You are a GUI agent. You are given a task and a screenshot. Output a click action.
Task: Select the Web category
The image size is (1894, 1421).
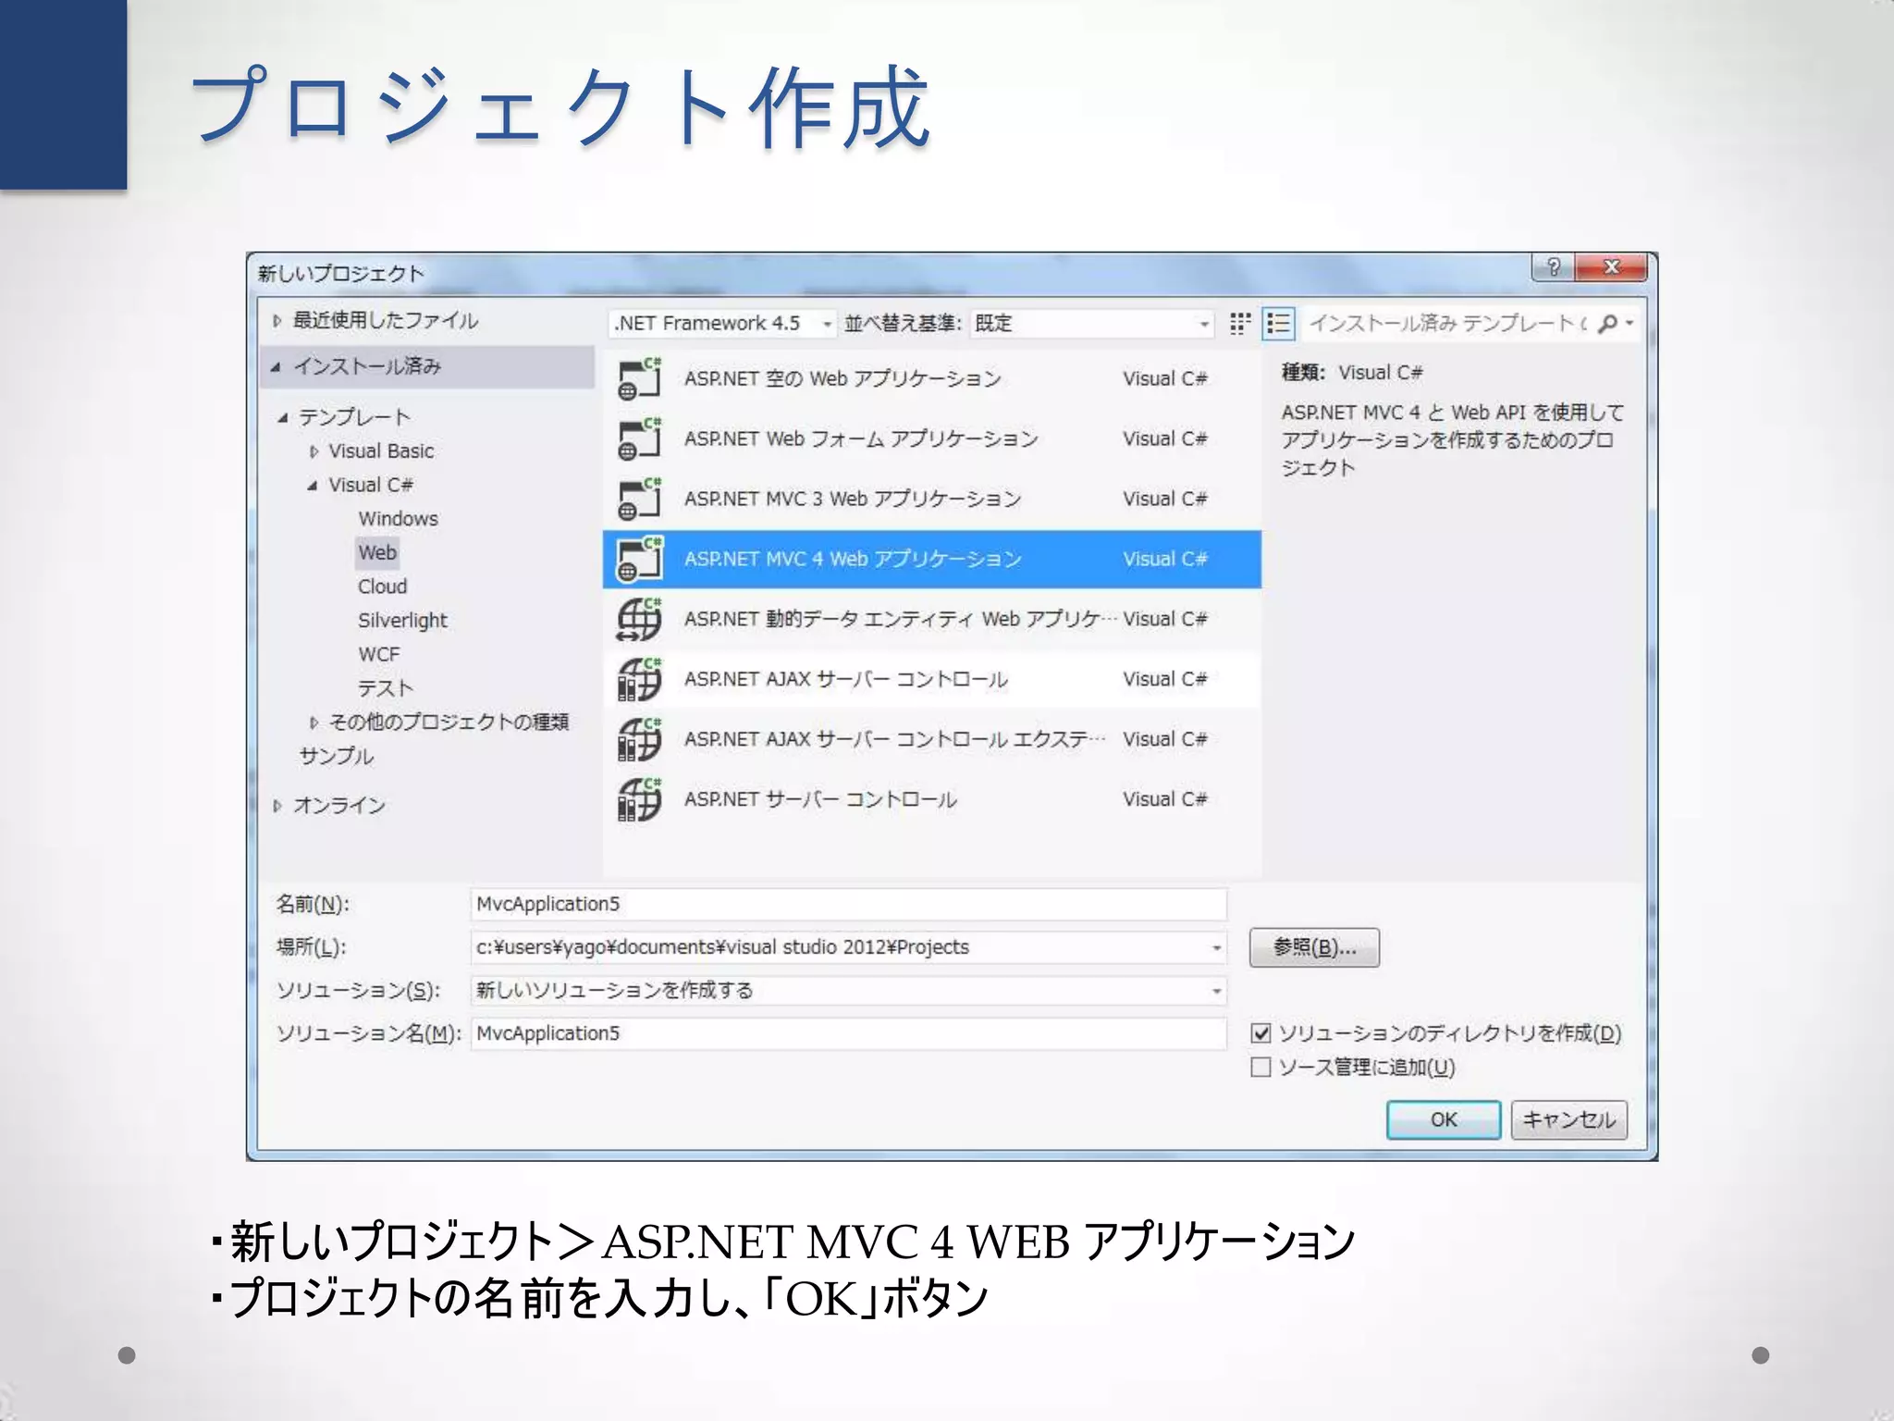[377, 552]
